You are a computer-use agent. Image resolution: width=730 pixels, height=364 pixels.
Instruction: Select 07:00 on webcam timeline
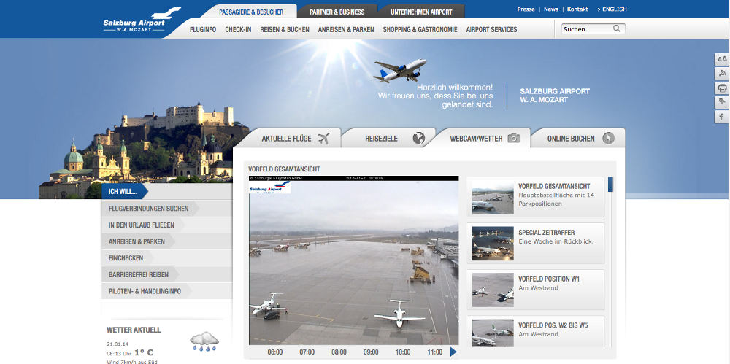(307, 352)
